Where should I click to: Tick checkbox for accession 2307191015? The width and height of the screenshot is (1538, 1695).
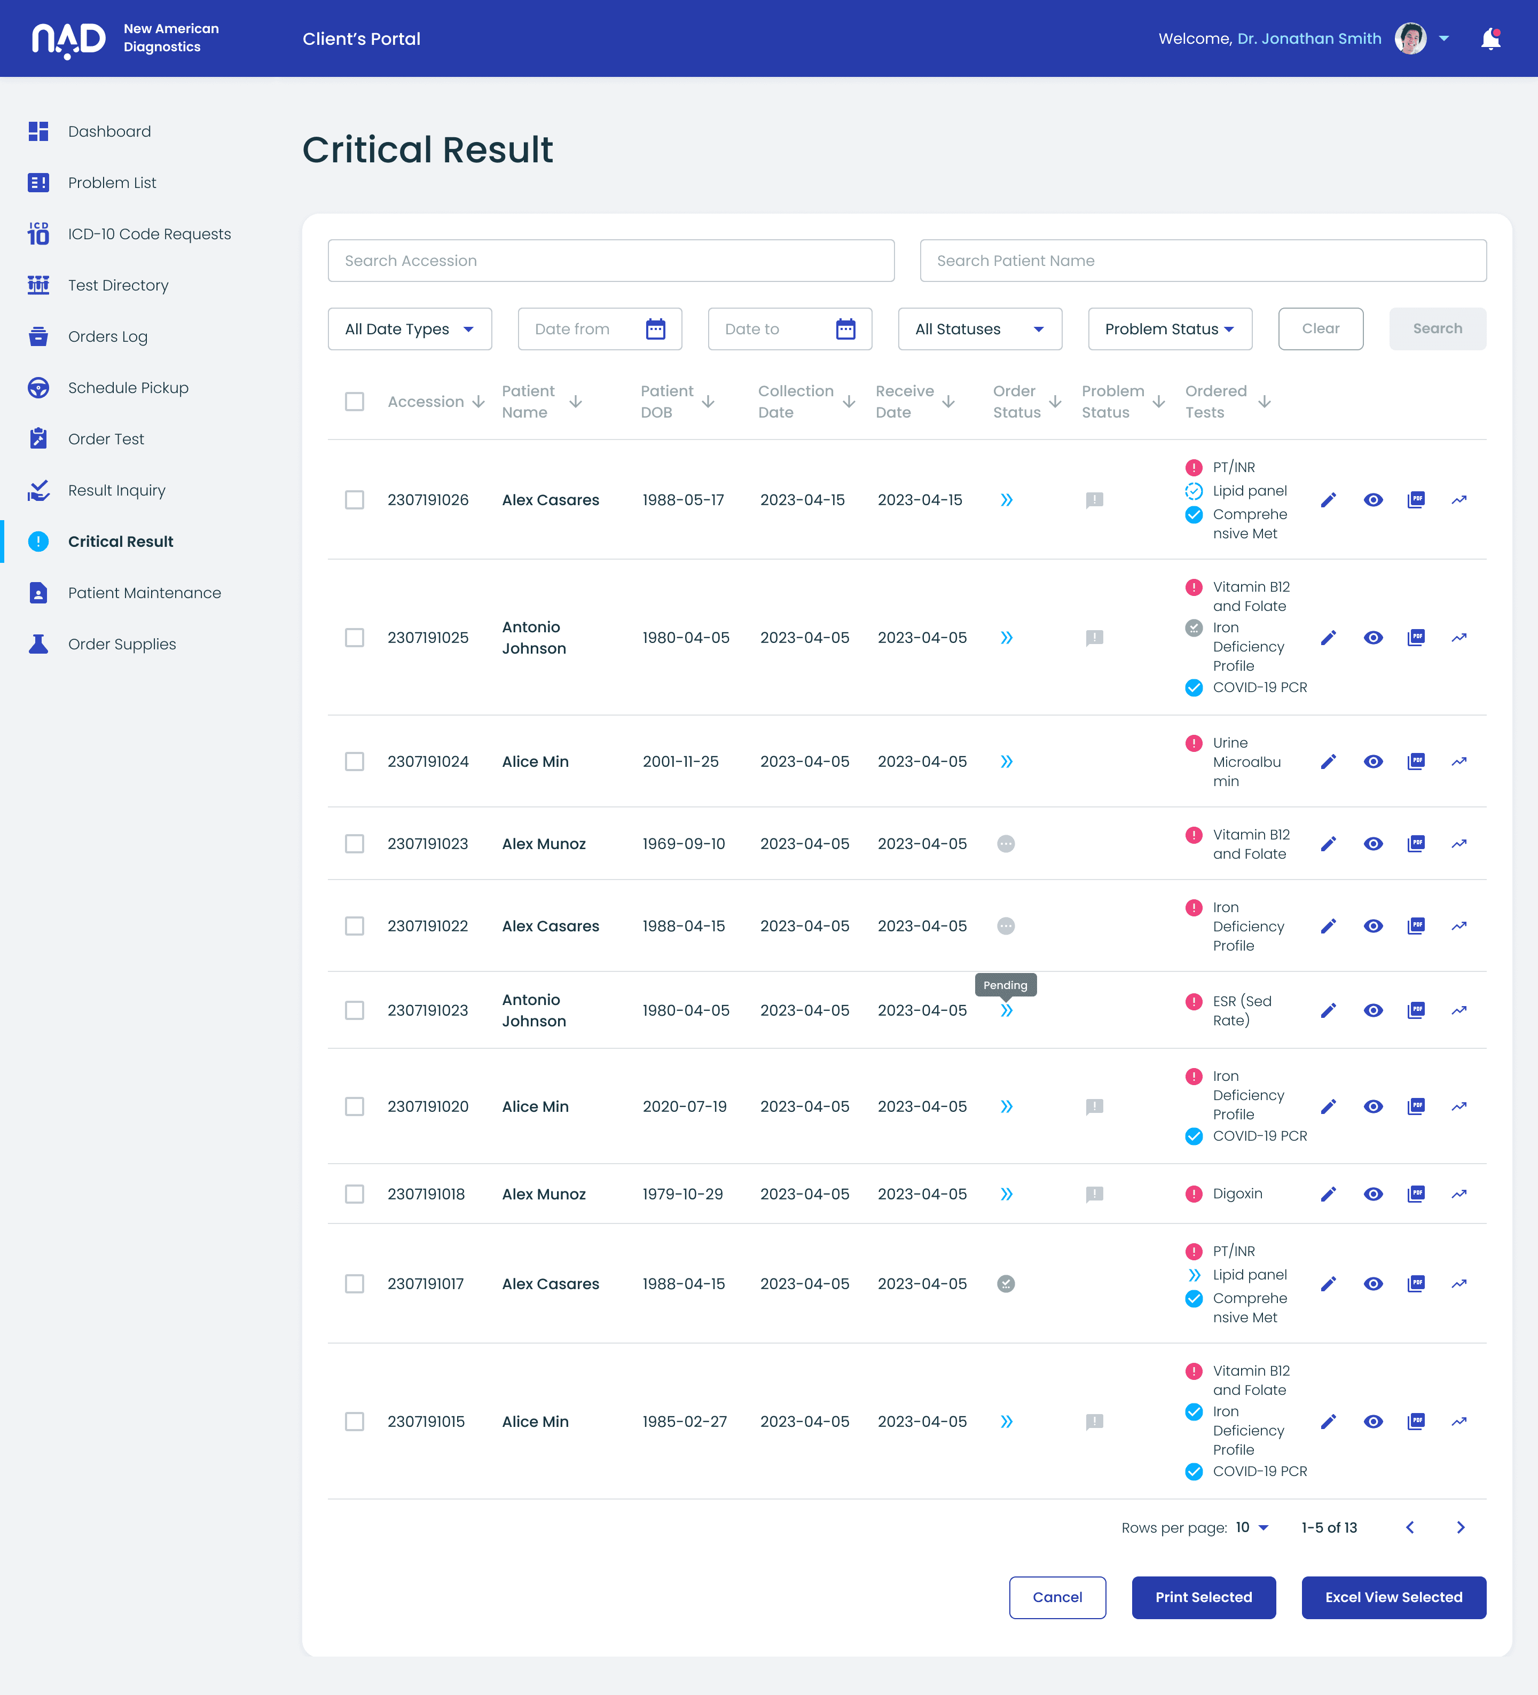pos(354,1422)
